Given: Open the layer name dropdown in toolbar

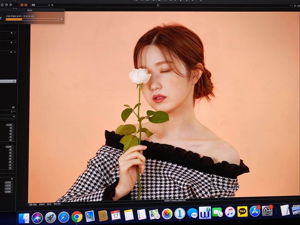Looking at the screenshot, I should (x=40, y=5).
